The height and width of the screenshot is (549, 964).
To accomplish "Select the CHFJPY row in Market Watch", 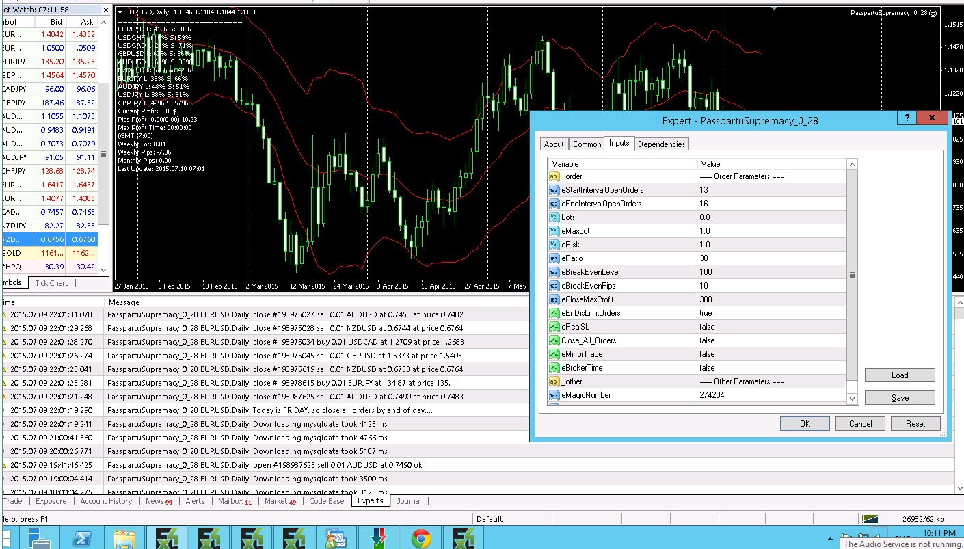I will (49, 171).
